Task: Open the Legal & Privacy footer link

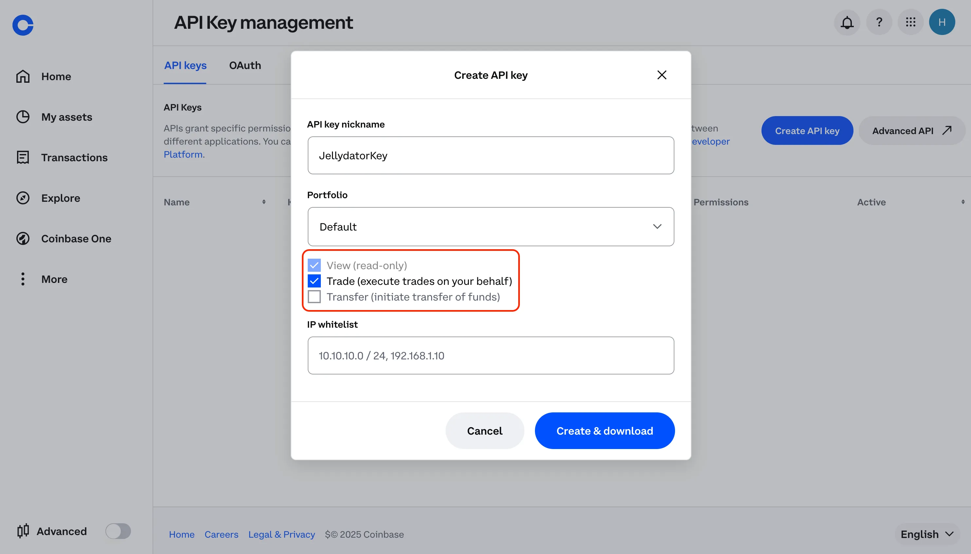Action: point(282,534)
